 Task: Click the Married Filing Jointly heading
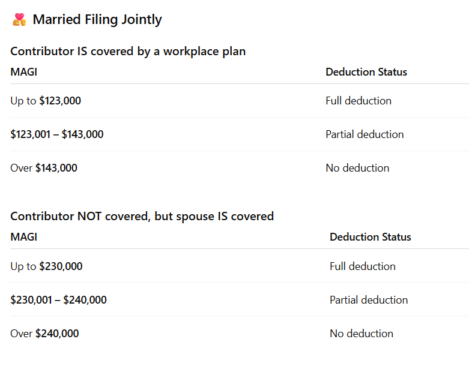(x=97, y=20)
